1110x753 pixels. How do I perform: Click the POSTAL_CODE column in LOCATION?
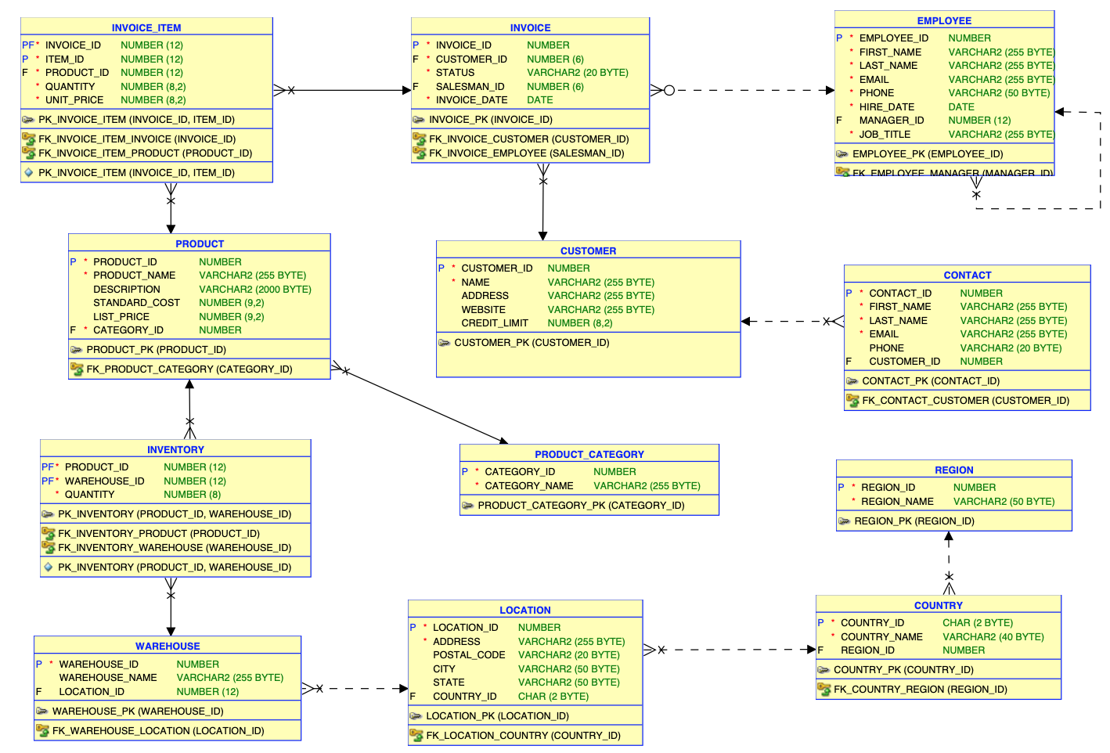[469, 655]
